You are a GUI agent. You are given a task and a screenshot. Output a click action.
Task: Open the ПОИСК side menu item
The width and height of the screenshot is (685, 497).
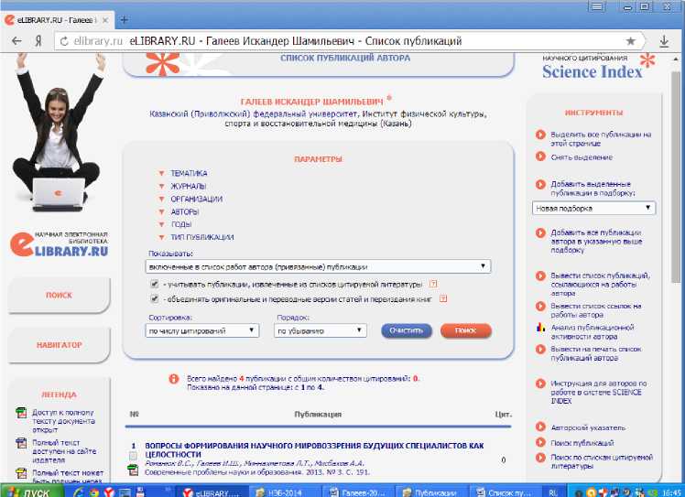tap(59, 296)
